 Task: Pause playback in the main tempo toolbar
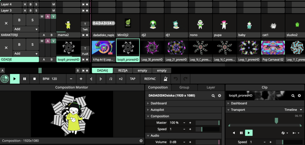[24, 79]
